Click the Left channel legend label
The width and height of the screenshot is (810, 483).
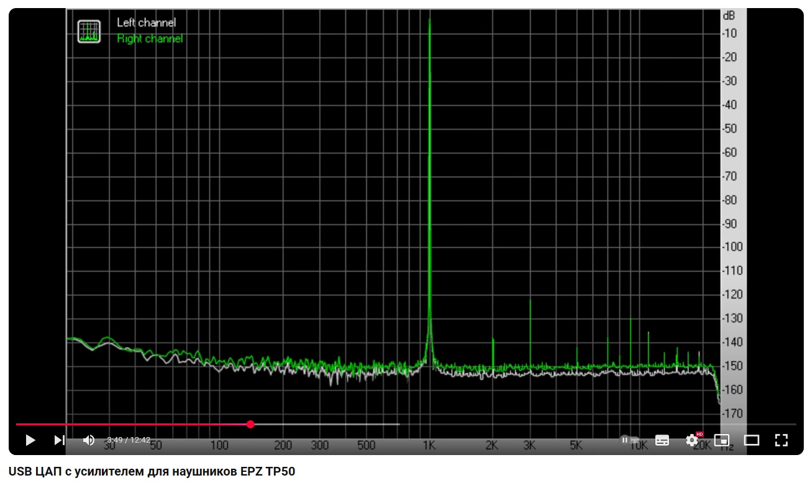[x=146, y=22]
